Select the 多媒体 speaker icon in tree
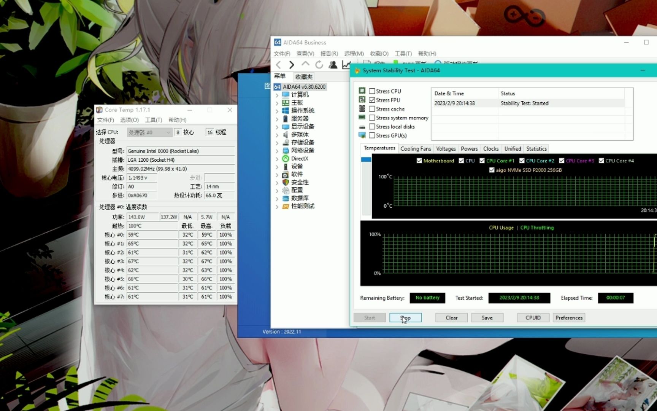The height and width of the screenshot is (411, 657). click(286, 134)
